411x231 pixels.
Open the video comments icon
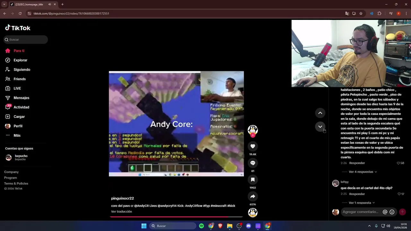click(x=253, y=163)
